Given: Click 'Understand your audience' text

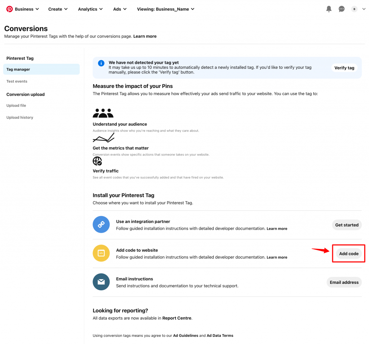Looking at the screenshot, I should pyautogui.click(x=120, y=124).
